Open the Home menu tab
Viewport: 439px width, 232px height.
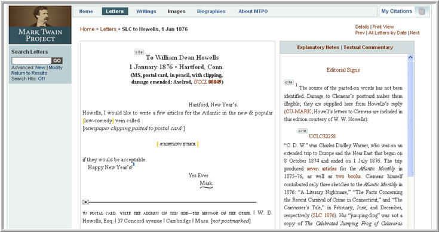86,11
